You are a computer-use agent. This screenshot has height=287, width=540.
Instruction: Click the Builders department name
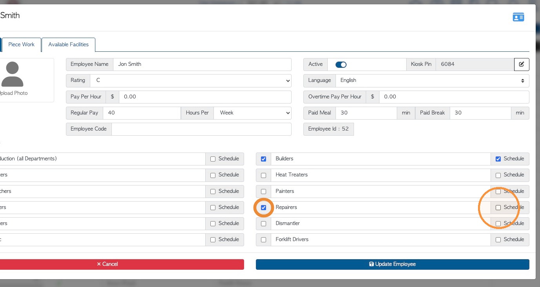pyautogui.click(x=285, y=159)
